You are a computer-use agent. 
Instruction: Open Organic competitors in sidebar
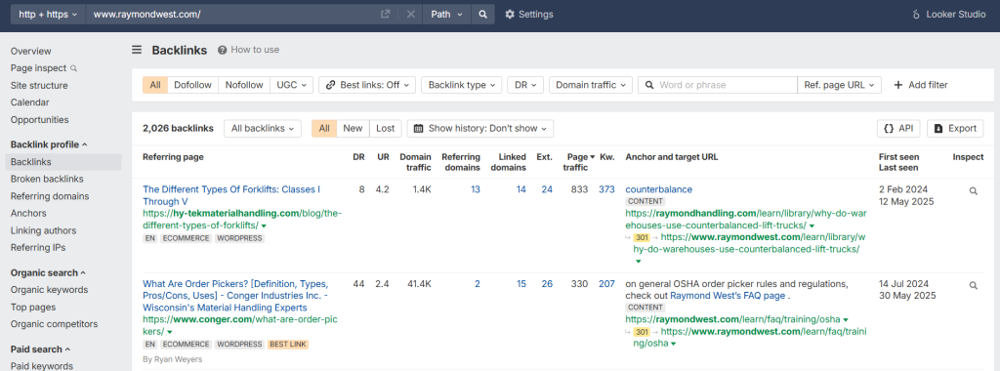(x=55, y=324)
